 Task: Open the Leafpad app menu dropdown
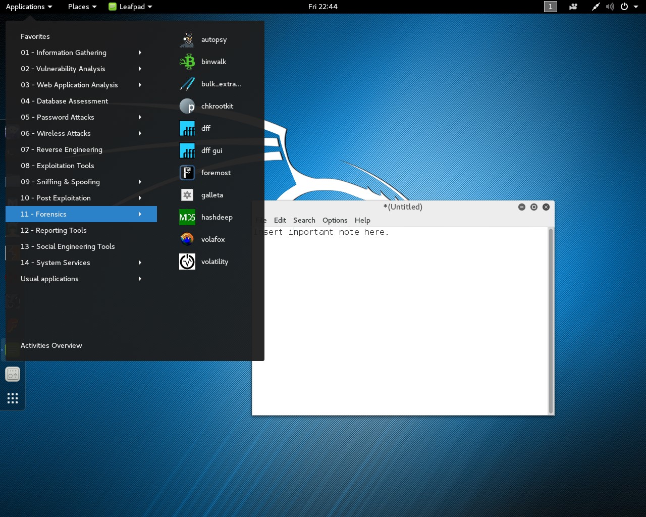(131, 7)
